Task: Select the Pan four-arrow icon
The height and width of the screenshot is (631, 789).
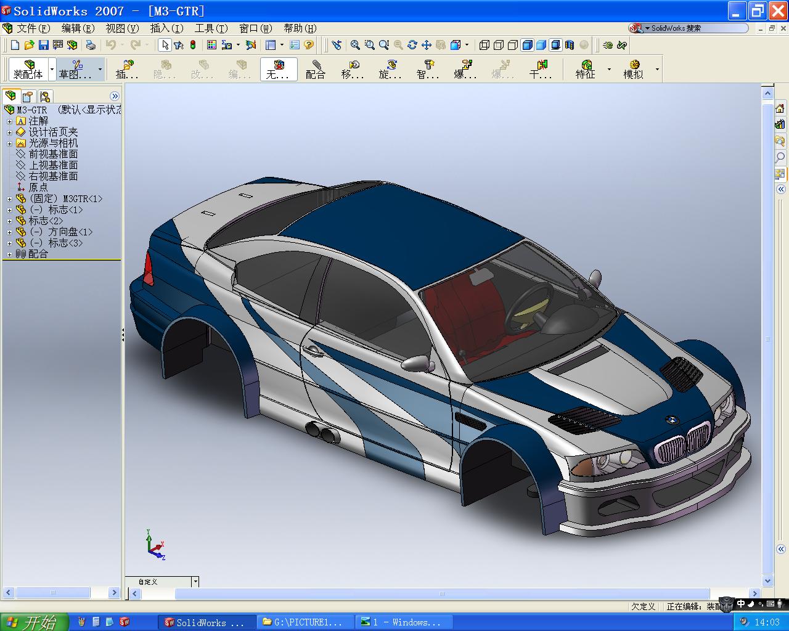Action: [427, 45]
